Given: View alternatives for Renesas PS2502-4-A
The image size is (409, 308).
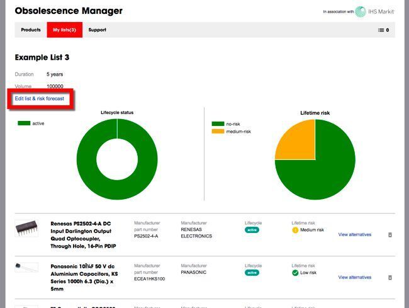Looking at the screenshot, I should (x=355, y=234).
